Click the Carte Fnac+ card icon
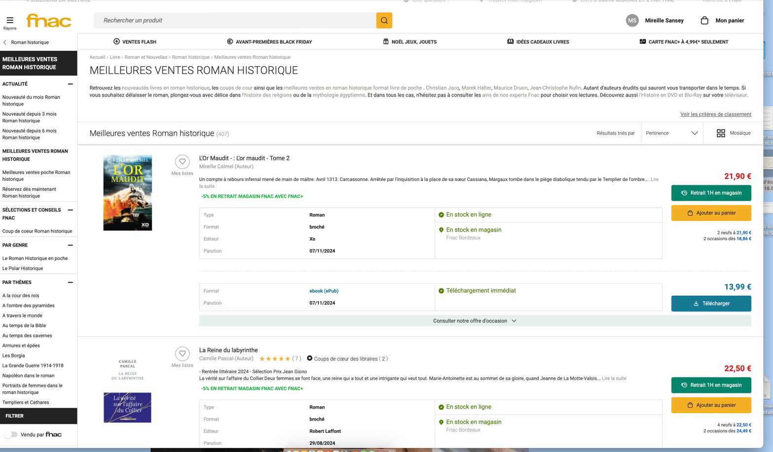Viewport: 773px width, 452px height. coord(642,41)
